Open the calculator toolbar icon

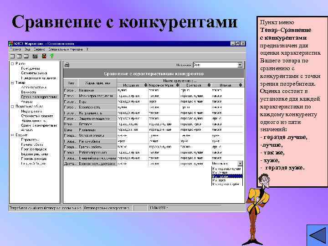pos(35,56)
